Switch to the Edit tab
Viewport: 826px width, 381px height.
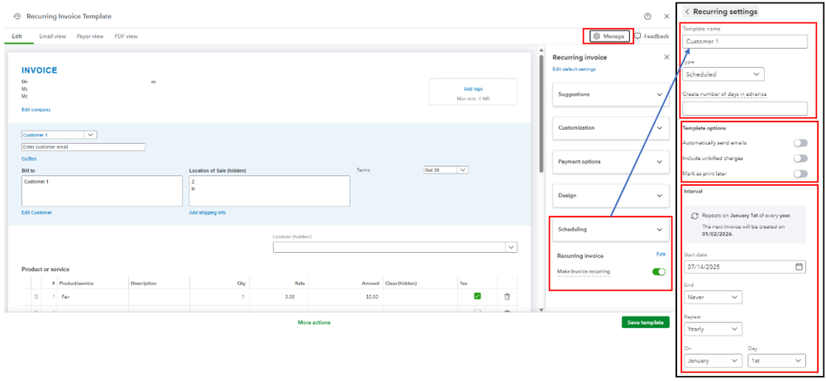tap(17, 36)
